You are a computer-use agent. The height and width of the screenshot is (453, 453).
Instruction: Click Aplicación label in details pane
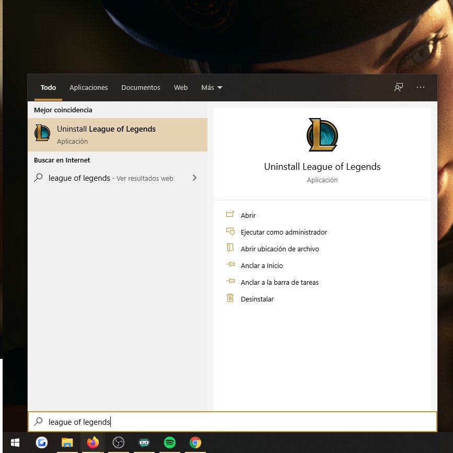[322, 180]
